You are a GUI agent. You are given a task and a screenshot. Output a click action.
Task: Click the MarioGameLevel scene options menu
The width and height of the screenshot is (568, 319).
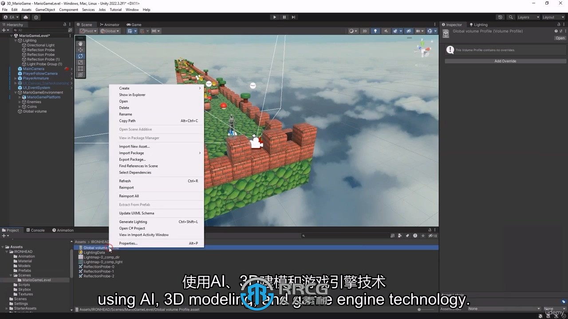(71, 35)
